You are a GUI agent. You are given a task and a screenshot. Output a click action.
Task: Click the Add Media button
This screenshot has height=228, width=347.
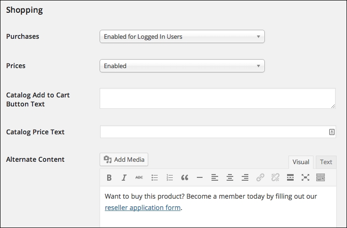(124, 159)
